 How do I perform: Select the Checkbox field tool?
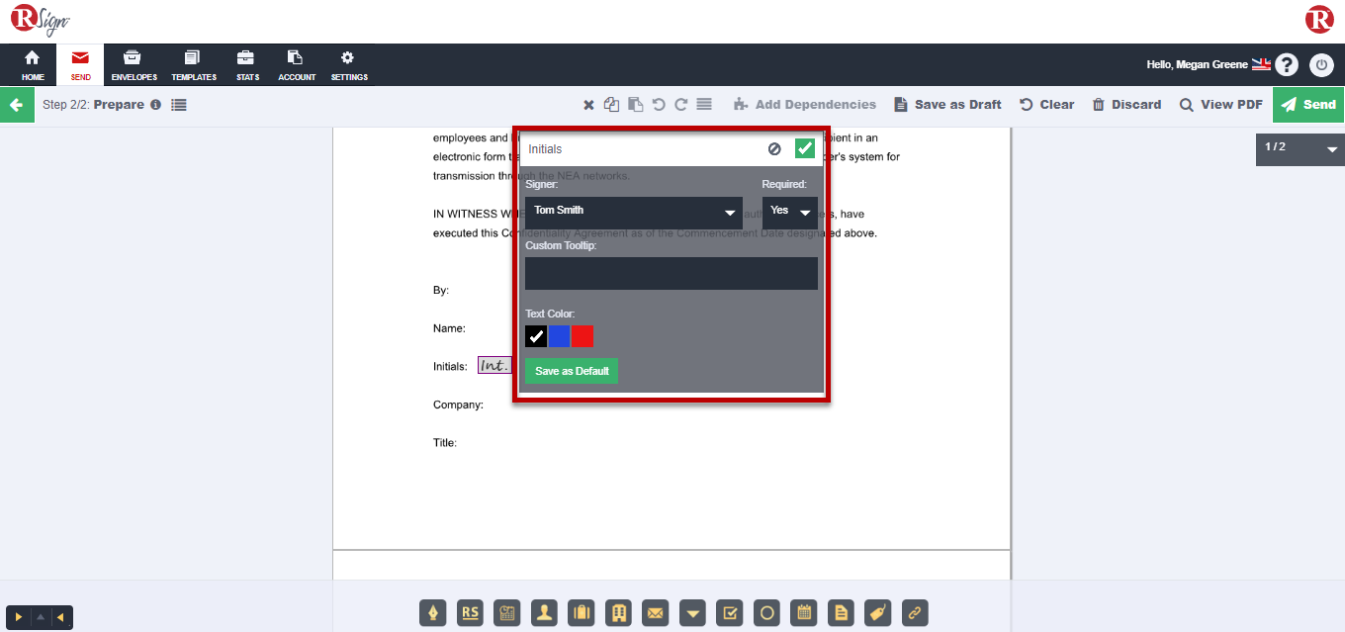[729, 613]
